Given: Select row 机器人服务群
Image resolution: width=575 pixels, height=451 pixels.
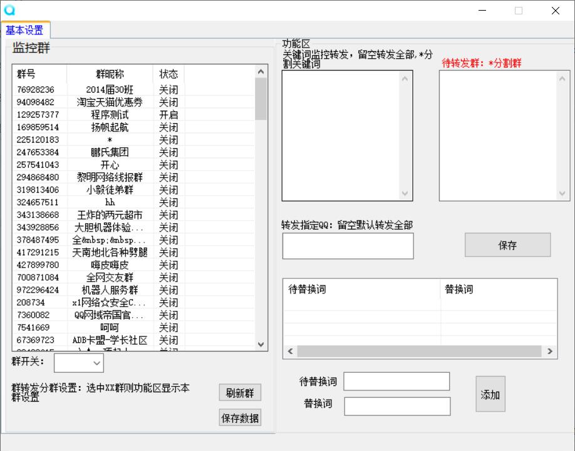Looking at the screenshot, I should click(x=133, y=290).
